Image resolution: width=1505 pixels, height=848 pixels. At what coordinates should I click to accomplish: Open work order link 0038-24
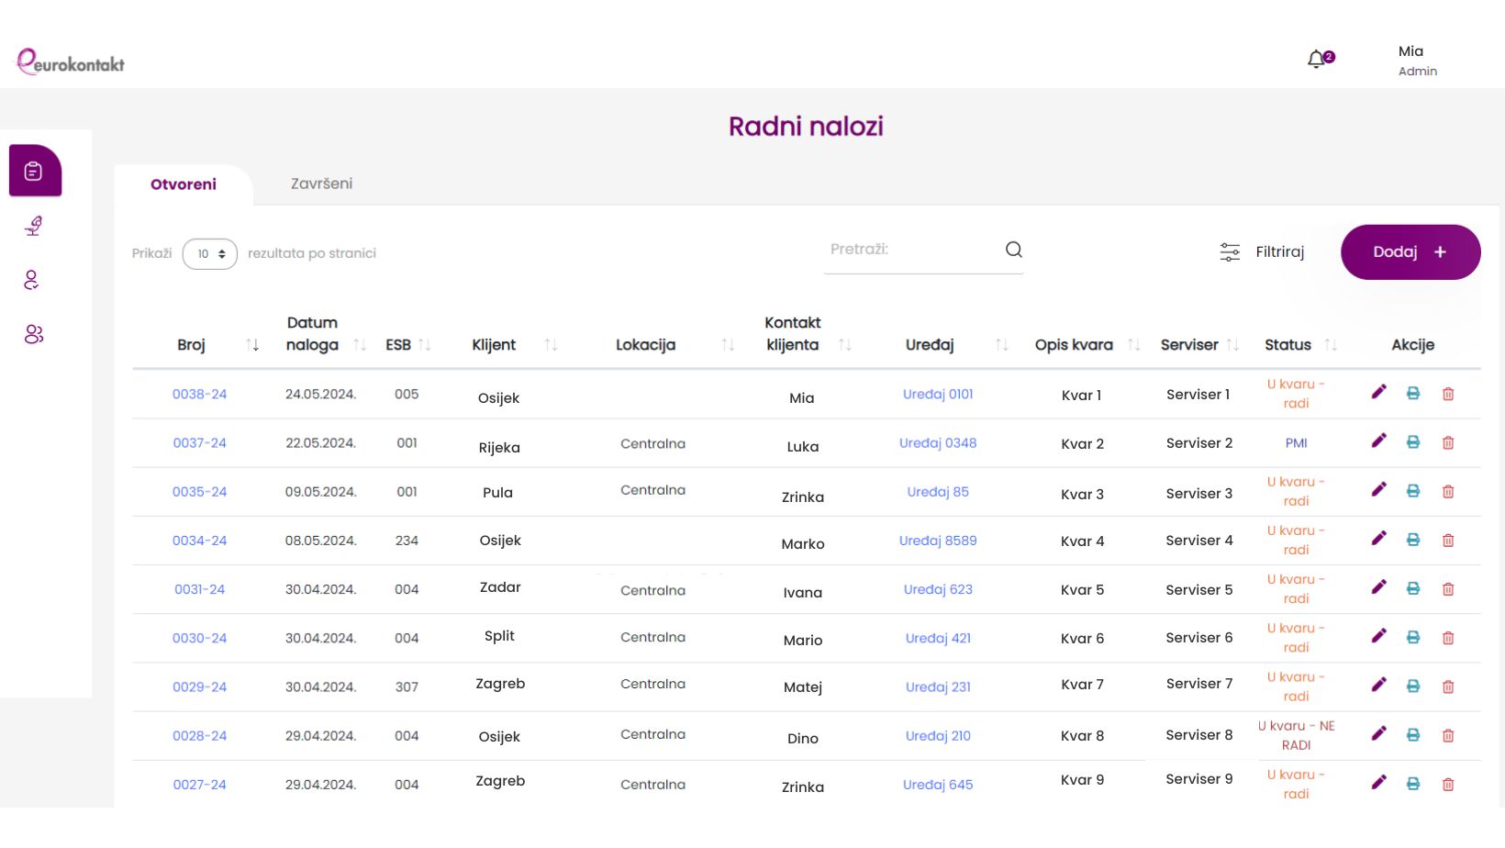pos(199,394)
